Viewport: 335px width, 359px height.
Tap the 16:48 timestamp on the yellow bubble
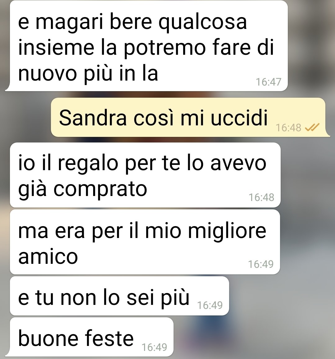click(x=288, y=128)
